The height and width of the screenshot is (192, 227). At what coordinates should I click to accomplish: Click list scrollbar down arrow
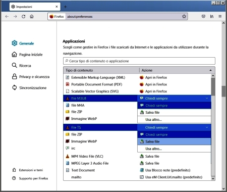(x=213, y=178)
